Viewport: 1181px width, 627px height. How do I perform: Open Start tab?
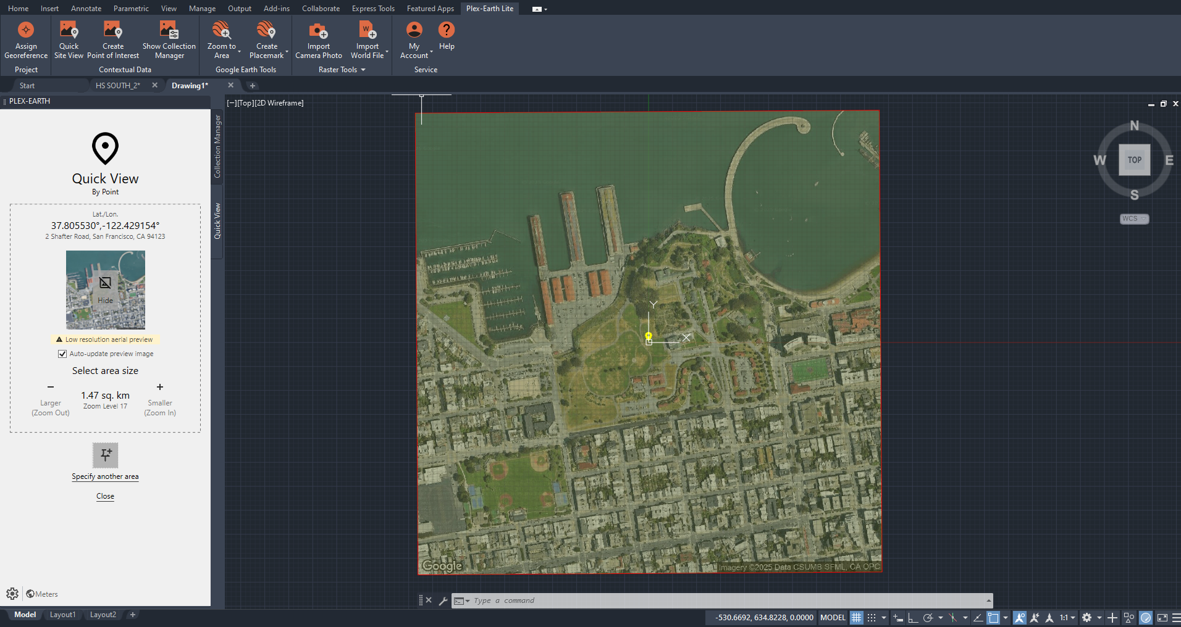pyautogui.click(x=27, y=86)
